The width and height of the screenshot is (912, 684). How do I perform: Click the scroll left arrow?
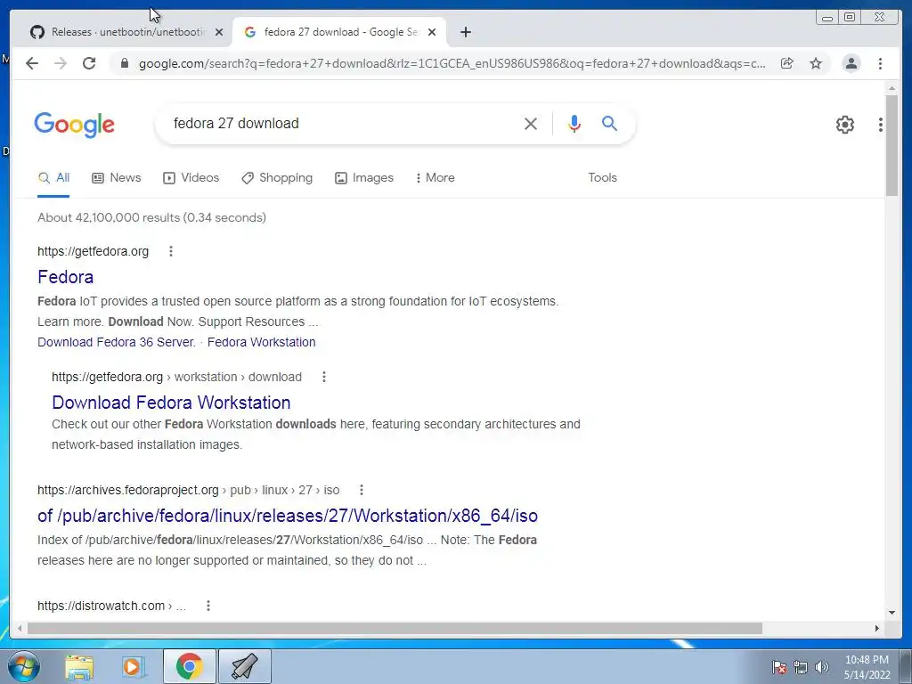(20, 628)
